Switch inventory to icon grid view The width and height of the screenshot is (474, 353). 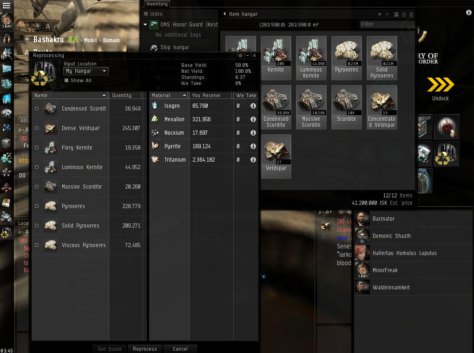(x=396, y=14)
